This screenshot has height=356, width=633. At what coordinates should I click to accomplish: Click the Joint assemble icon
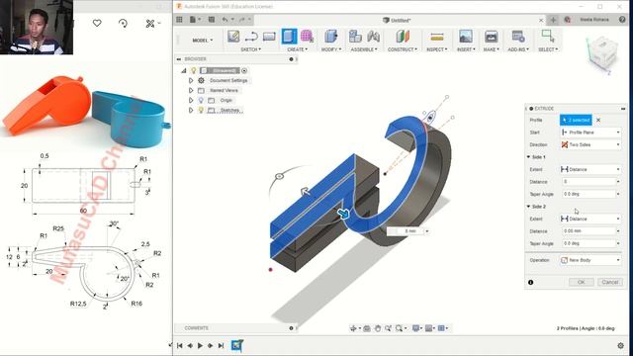(374, 37)
